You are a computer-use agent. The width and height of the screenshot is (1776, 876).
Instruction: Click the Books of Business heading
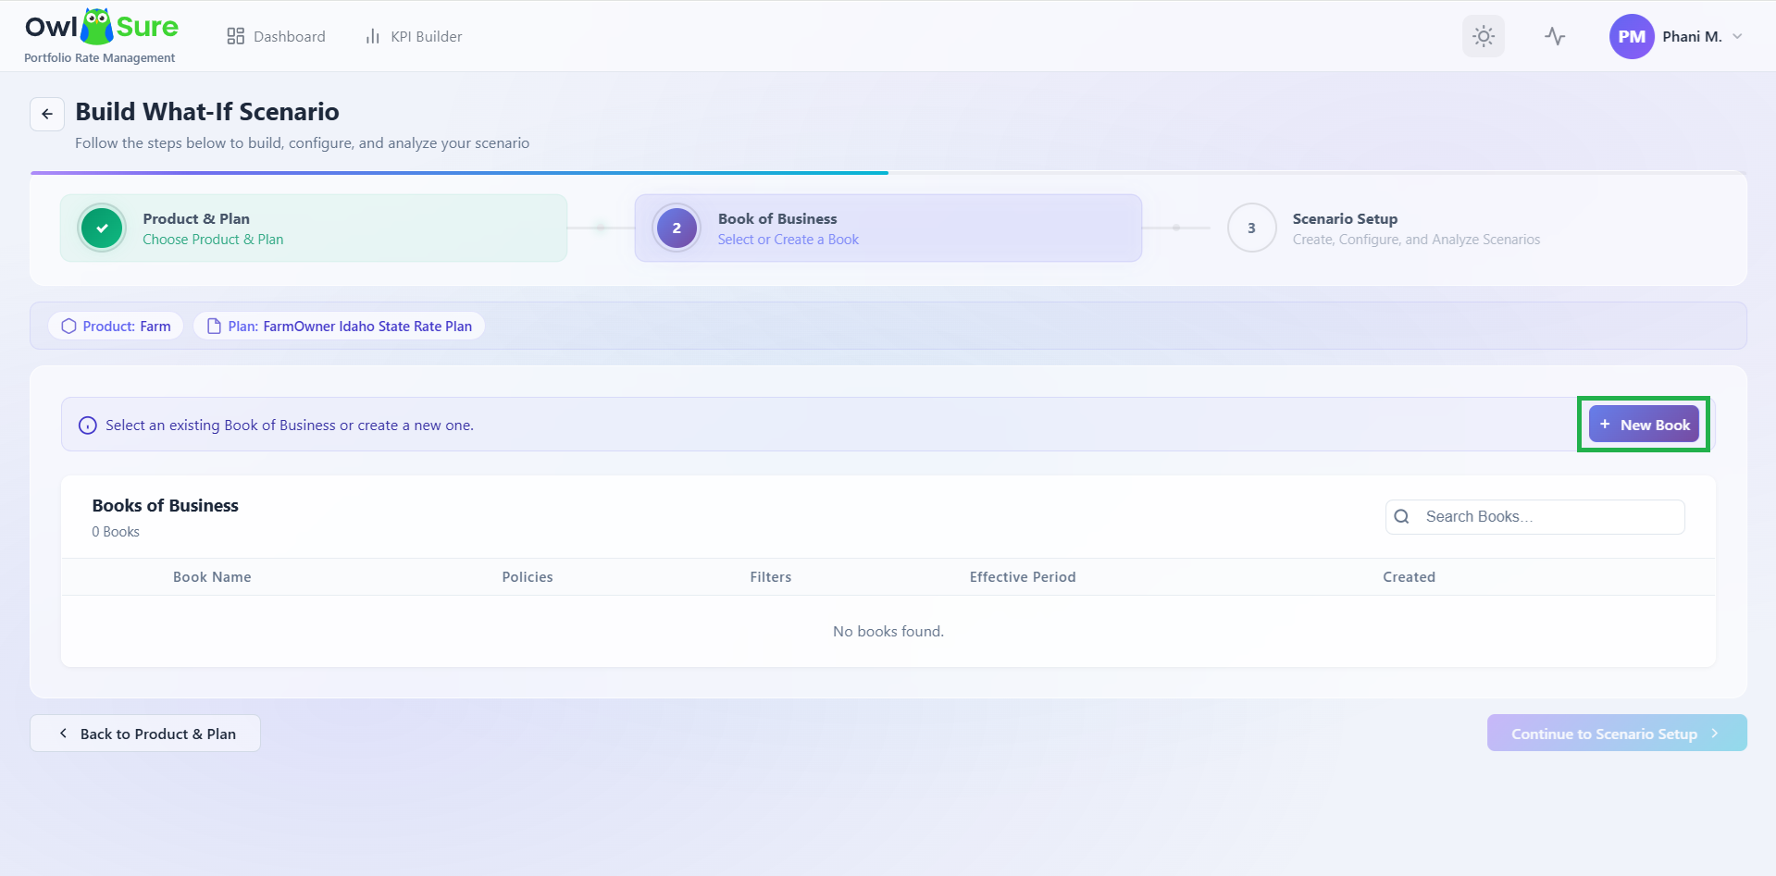coord(166,505)
